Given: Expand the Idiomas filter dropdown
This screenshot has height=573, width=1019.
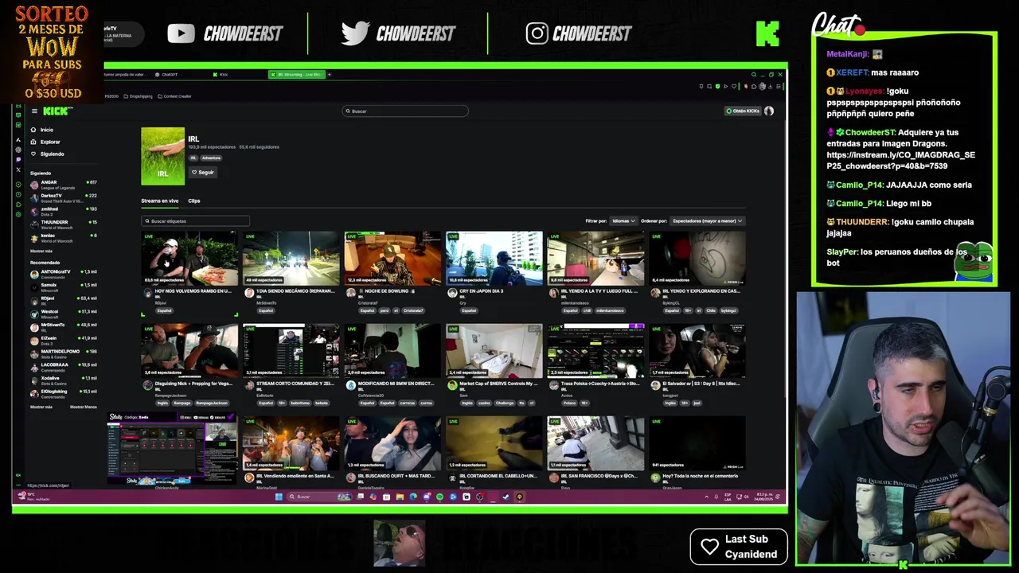Looking at the screenshot, I should click(x=623, y=220).
